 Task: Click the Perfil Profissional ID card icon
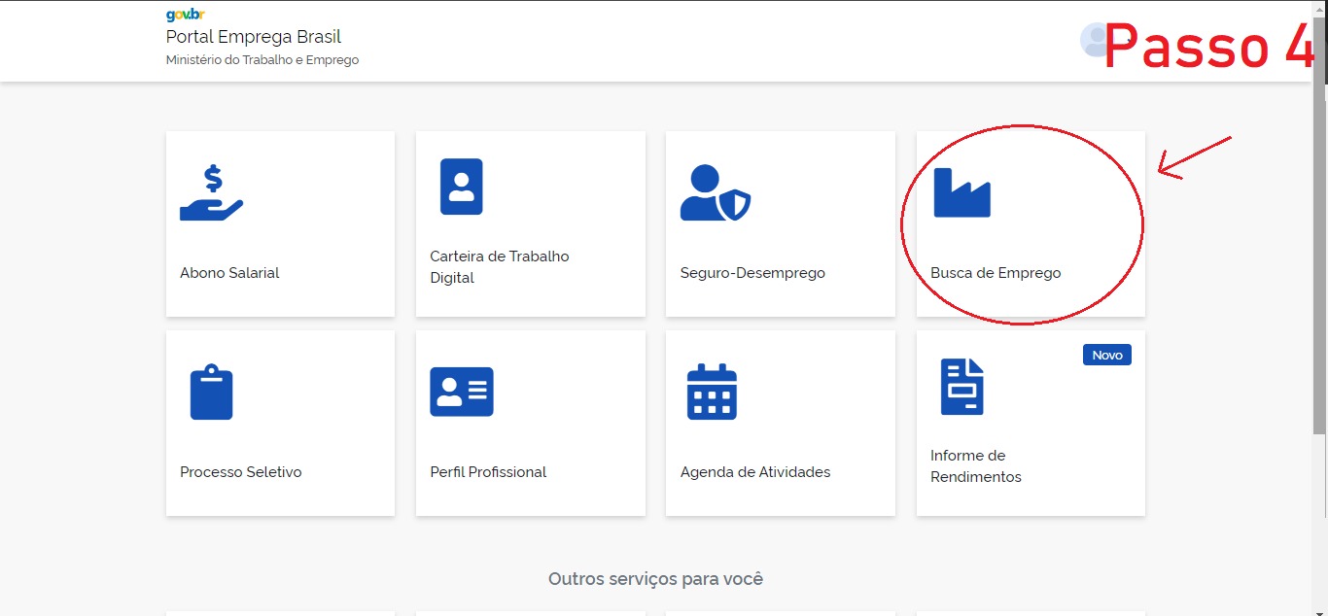pyautogui.click(x=462, y=391)
